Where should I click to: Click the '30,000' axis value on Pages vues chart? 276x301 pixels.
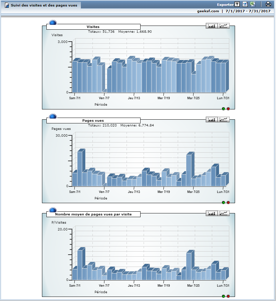point(62,136)
